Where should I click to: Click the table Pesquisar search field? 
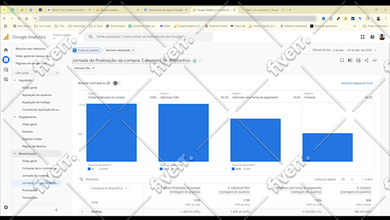92,179
